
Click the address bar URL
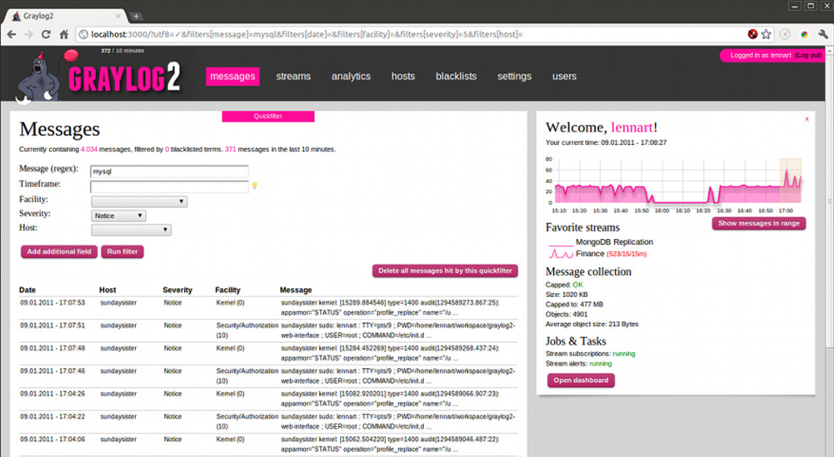click(x=307, y=34)
